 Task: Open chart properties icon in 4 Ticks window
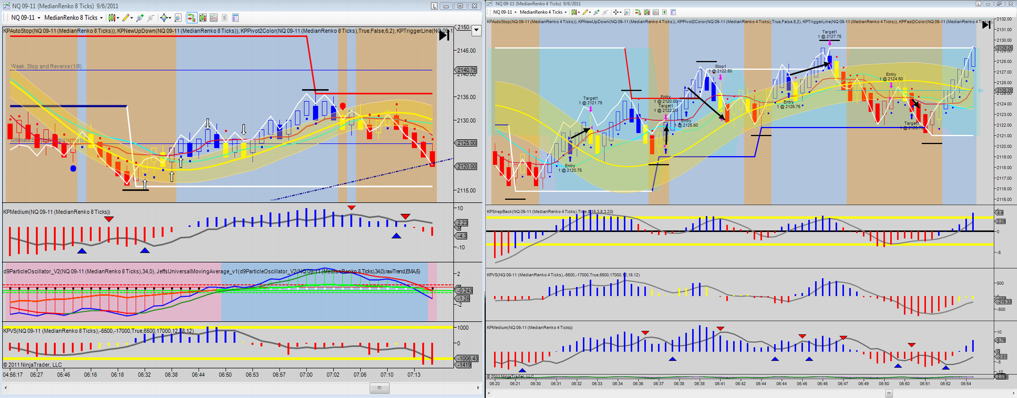click(x=673, y=12)
